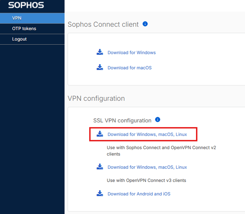Click download icon for Android and iOS

point(100,193)
